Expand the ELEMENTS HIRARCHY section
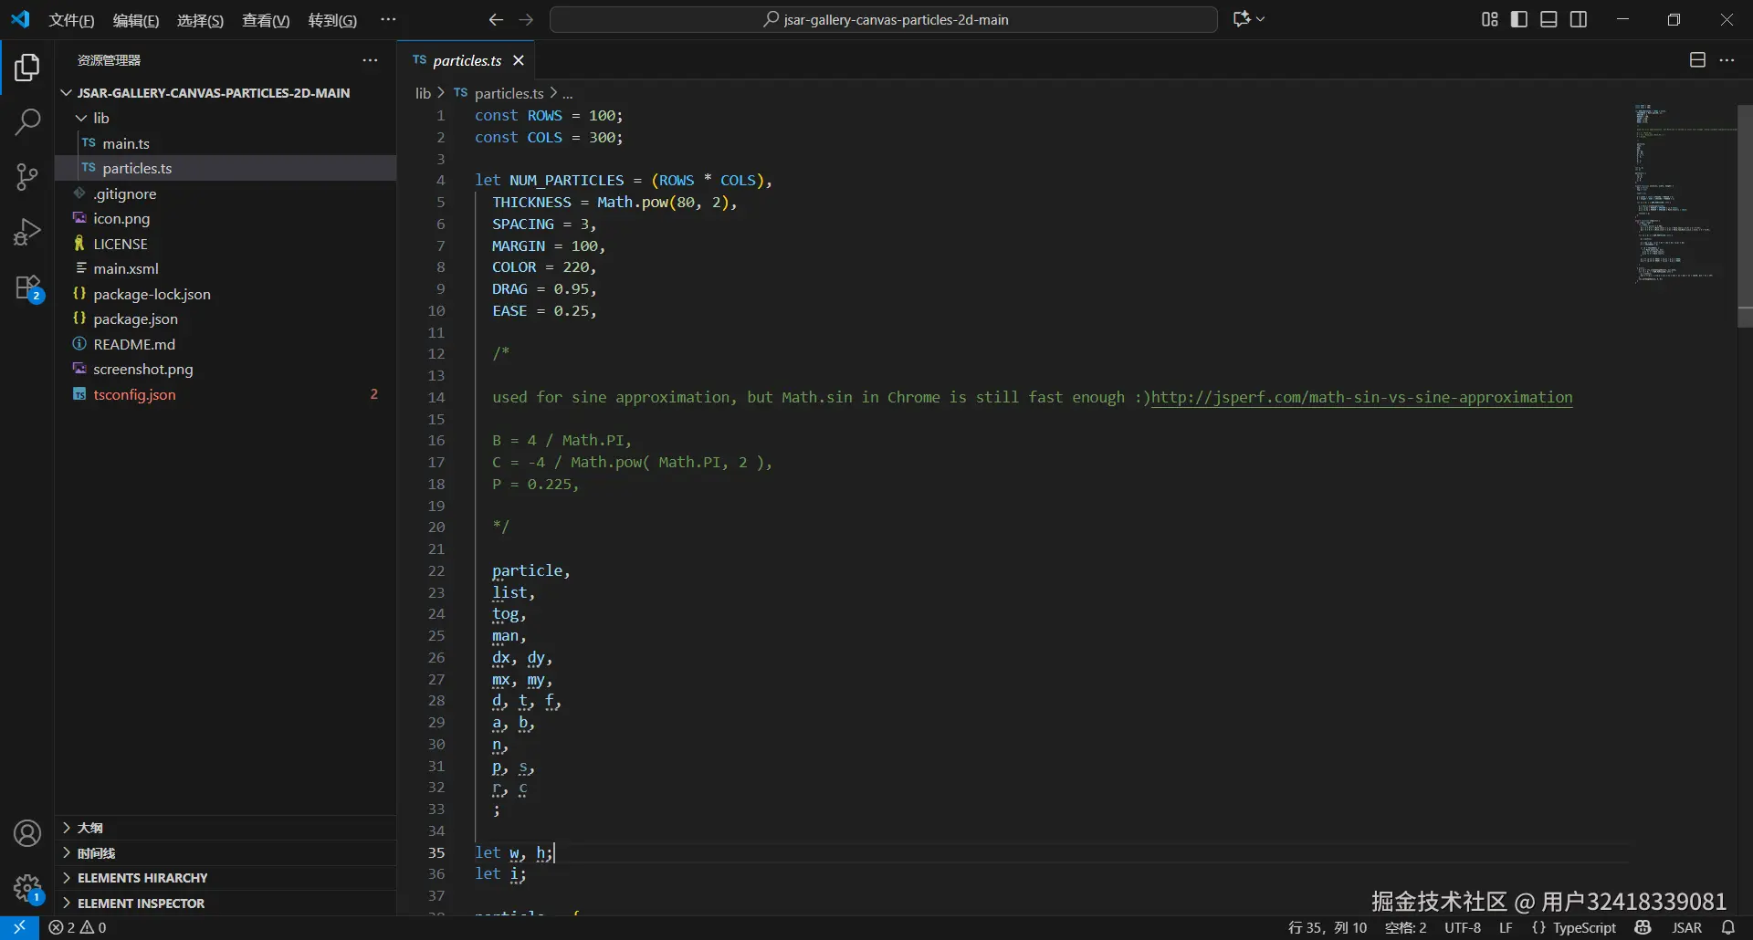The height and width of the screenshot is (940, 1753). [x=142, y=878]
